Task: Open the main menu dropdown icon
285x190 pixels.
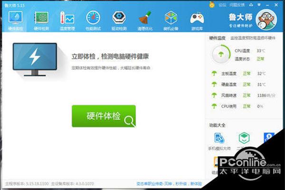Action: (259, 5)
